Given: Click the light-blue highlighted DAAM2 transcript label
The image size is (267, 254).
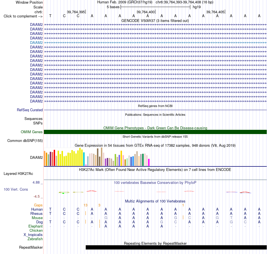Looking at the screenshot, I should click(36, 43).
